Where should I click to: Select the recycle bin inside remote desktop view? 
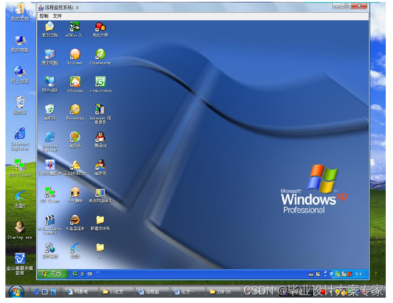coord(50,112)
